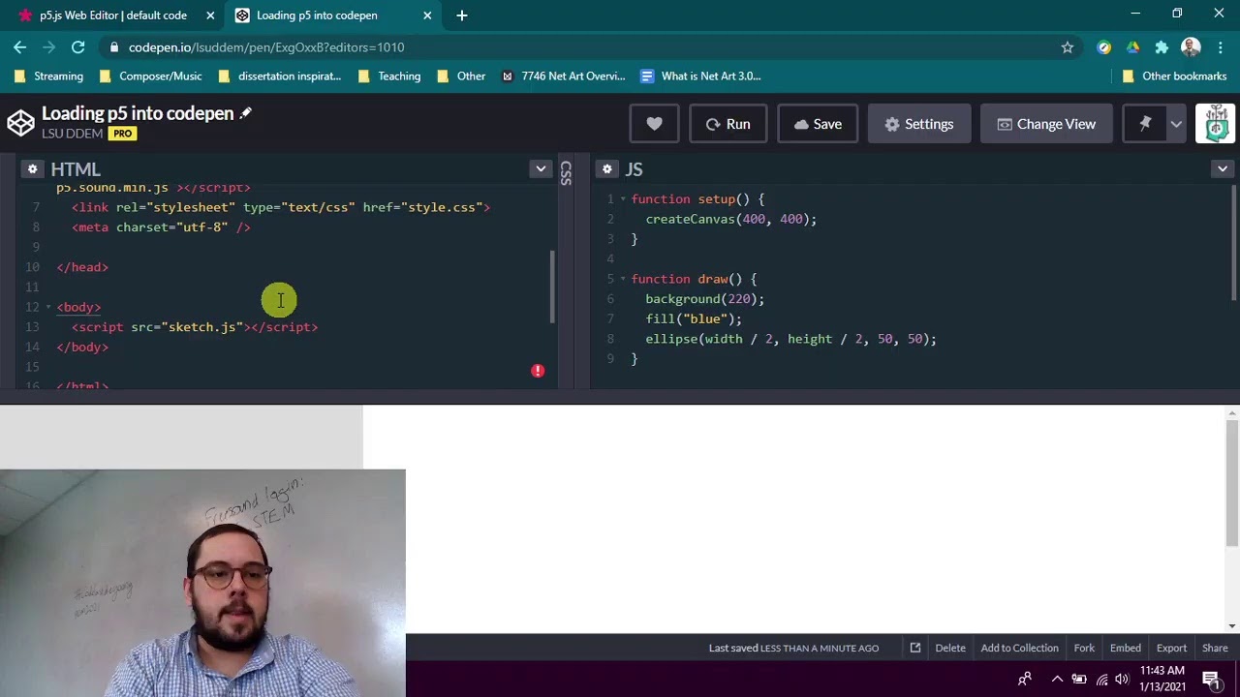Click the CodePen logo icon
Image resolution: width=1240 pixels, height=697 pixels.
[x=20, y=123]
